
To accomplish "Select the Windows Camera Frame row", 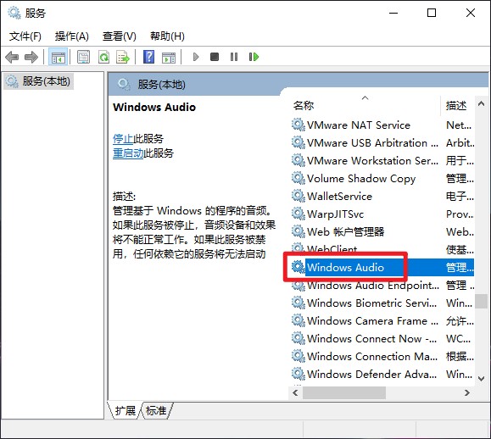I will pos(382,320).
